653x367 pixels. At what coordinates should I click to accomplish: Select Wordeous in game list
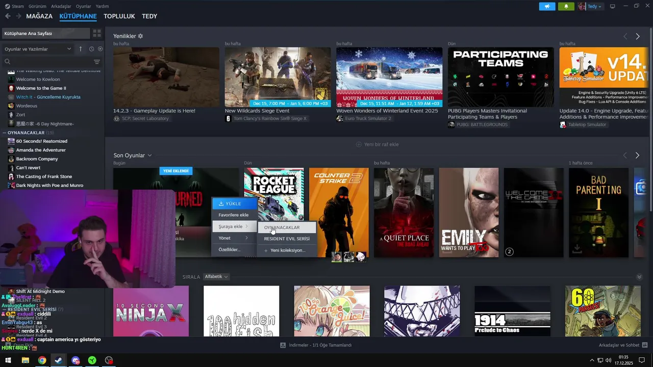[x=27, y=106]
